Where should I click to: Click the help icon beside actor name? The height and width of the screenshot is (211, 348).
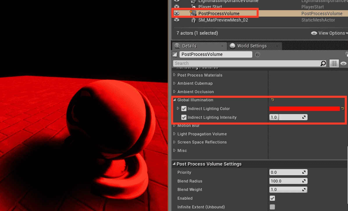pyautogui.click(x=257, y=54)
